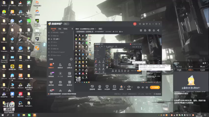Toggle visibility of the 文本 source
The image size is (209, 117).
[49, 42]
